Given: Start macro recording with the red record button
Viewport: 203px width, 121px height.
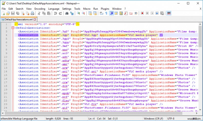Looking at the screenshot, I should click(x=143, y=13).
